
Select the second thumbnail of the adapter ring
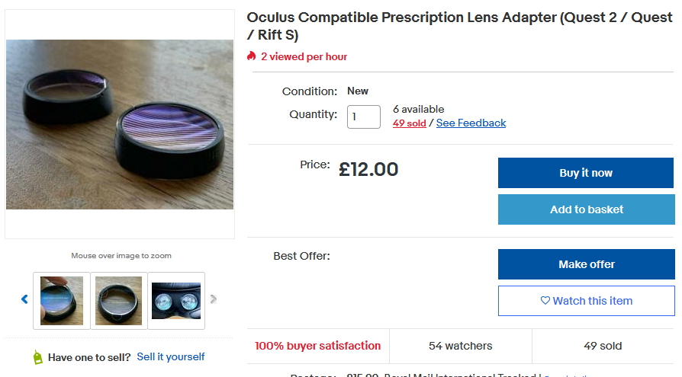[x=119, y=301]
